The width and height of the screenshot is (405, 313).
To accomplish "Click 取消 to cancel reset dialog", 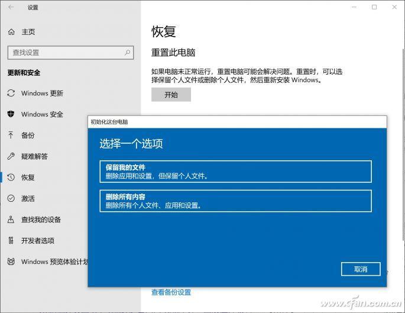I will pyautogui.click(x=361, y=269).
